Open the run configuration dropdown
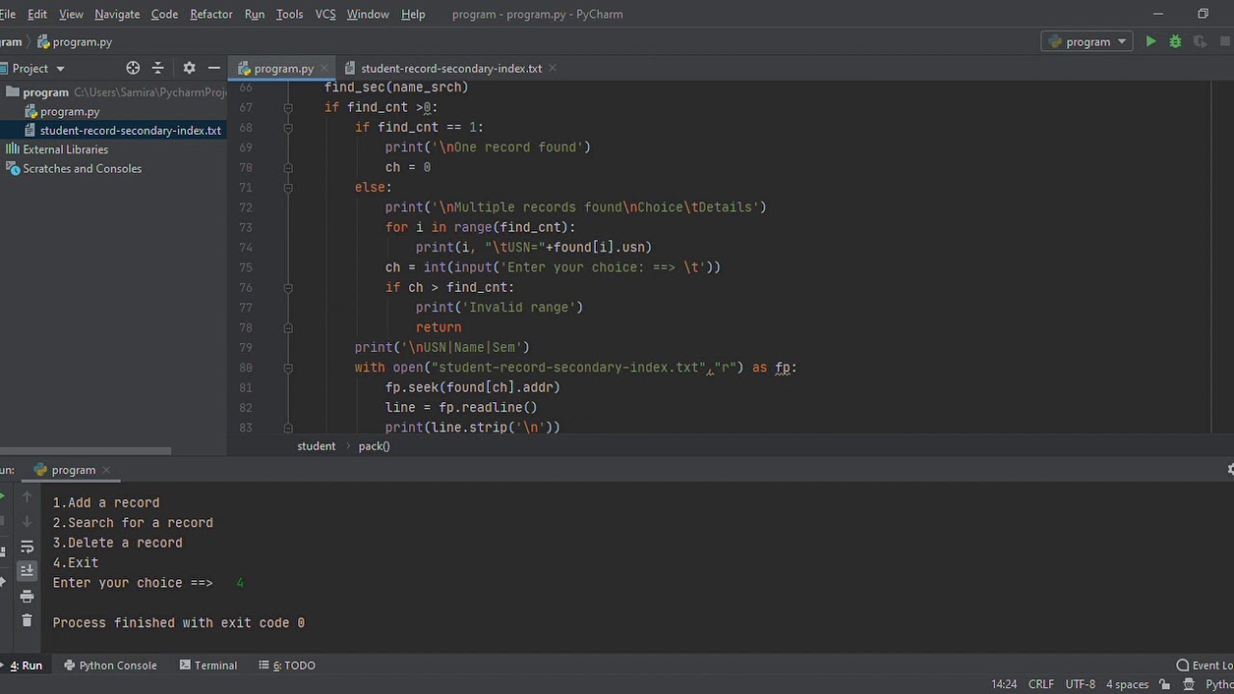Image resolution: width=1234 pixels, height=694 pixels. [x=1086, y=41]
